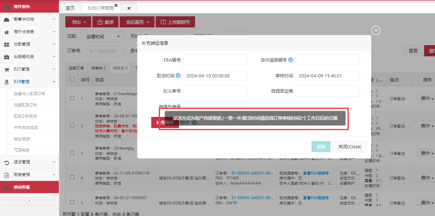Check the checkbox for row 2
Image resolution: width=435 pixels, height=216 pixels.
point(72,125)
